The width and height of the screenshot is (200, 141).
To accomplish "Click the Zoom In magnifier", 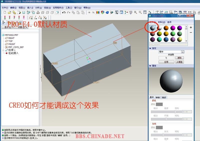I will point(135,12).
